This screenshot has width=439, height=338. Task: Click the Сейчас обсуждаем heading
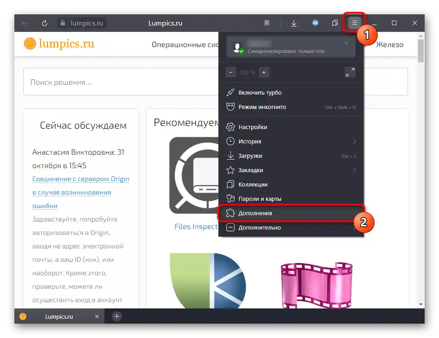click(x=83, y=126)
